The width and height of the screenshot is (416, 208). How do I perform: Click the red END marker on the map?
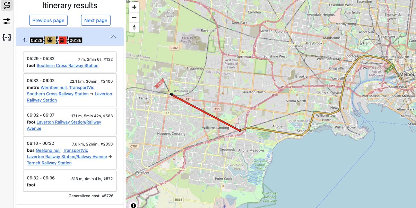click(x=160, y=84)
